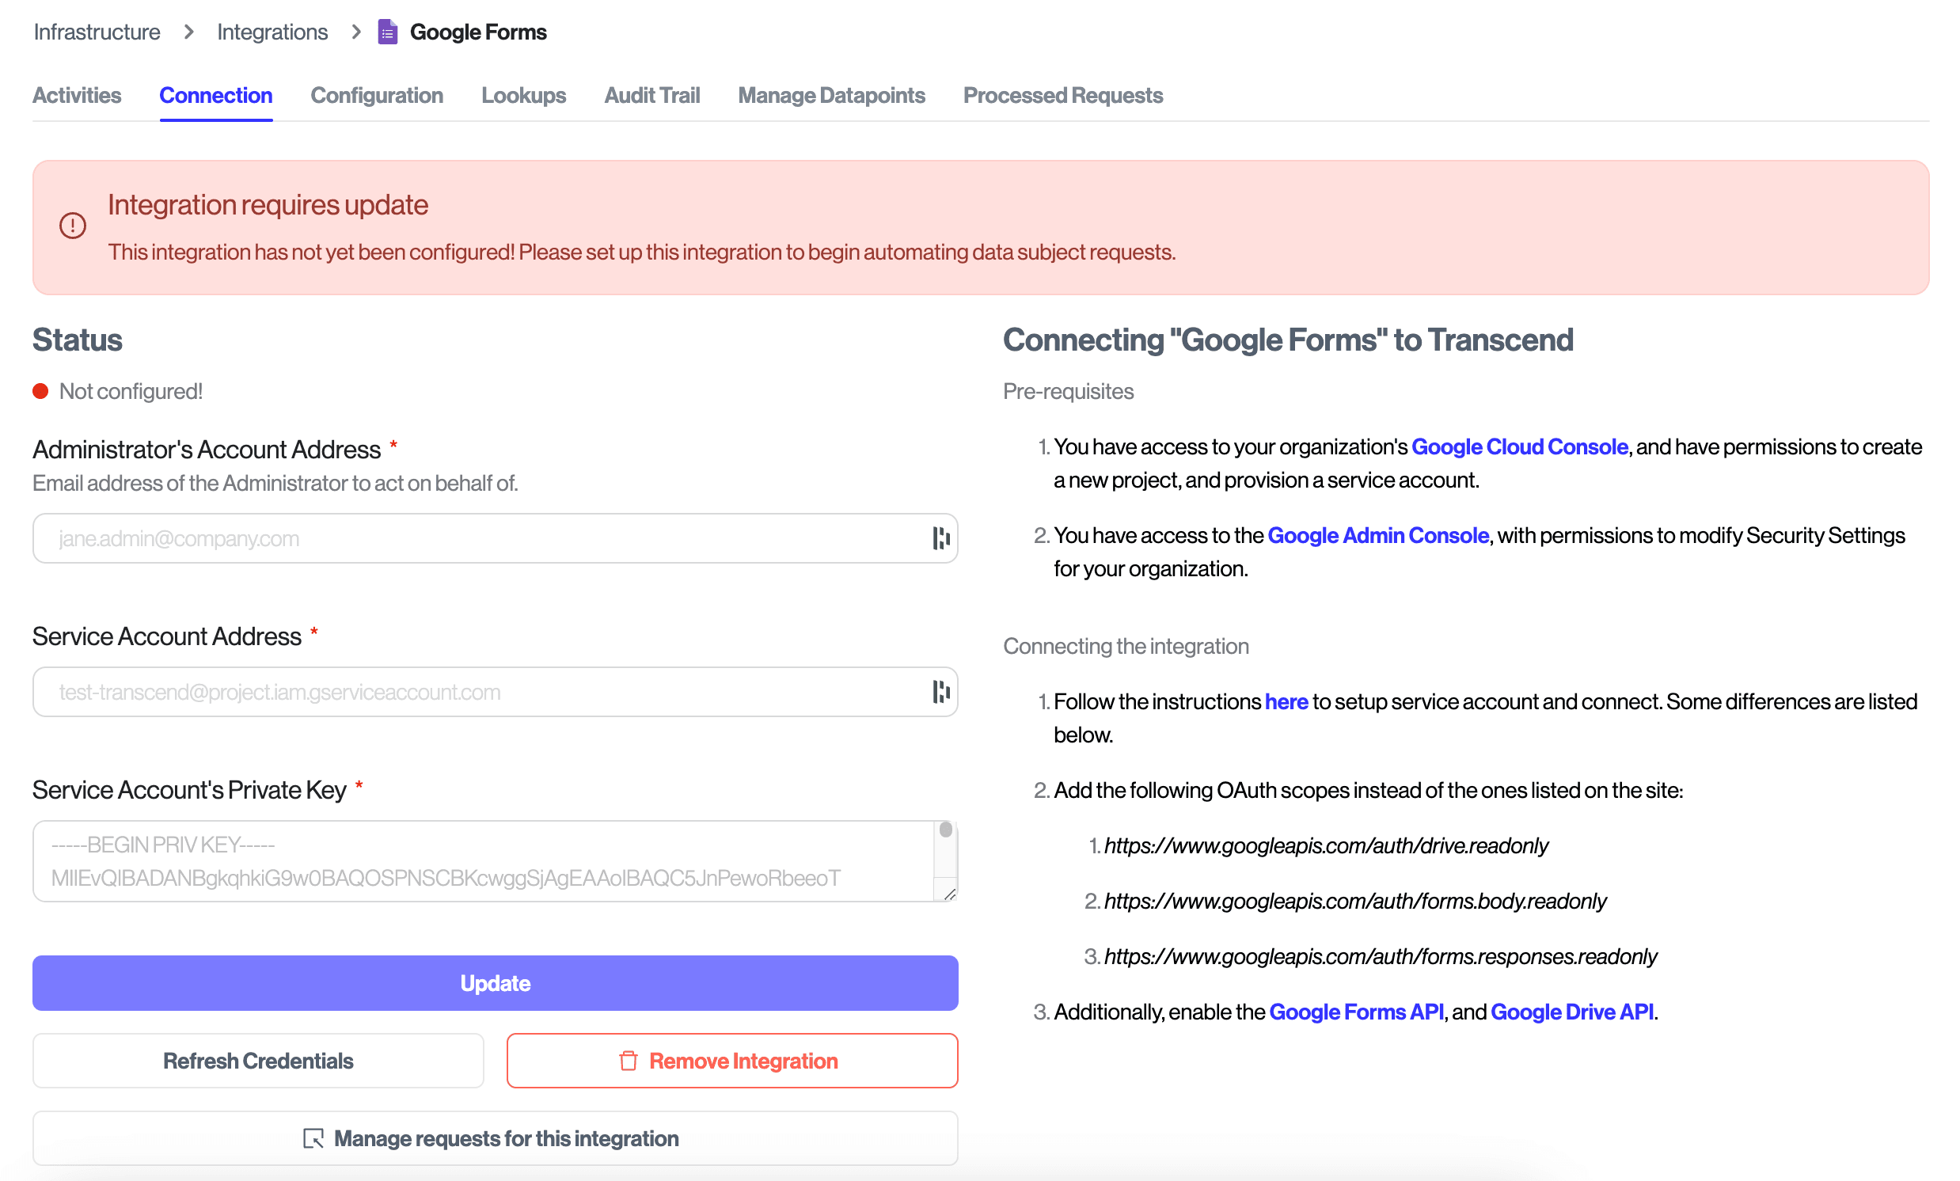
Task: Click breadcrumb chevron after Infrastructure
Action: 189,32
